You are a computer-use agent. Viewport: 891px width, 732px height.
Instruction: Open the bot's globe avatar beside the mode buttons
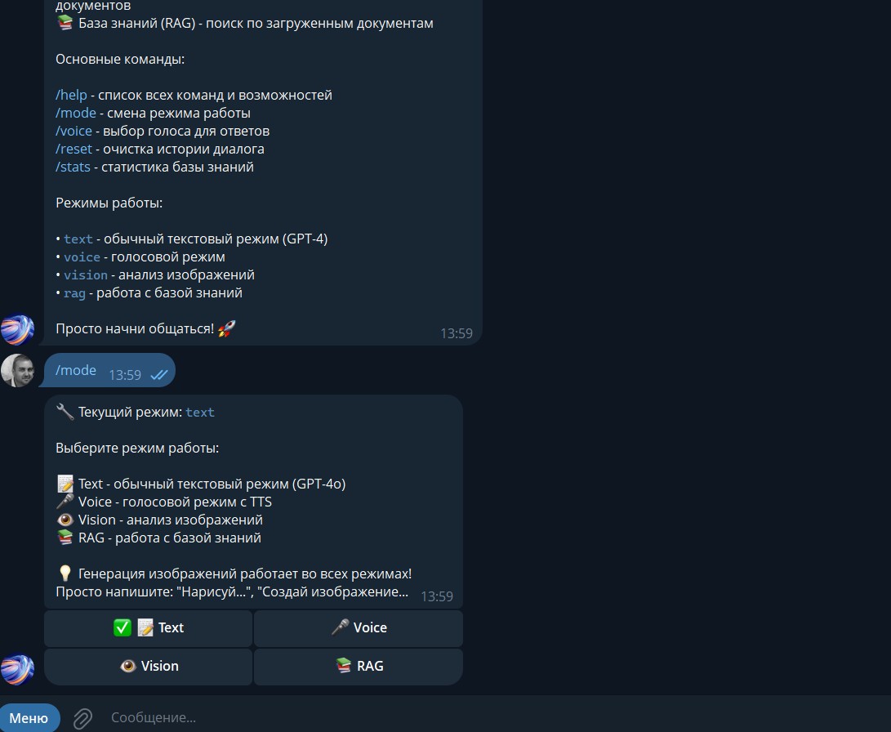18,669
